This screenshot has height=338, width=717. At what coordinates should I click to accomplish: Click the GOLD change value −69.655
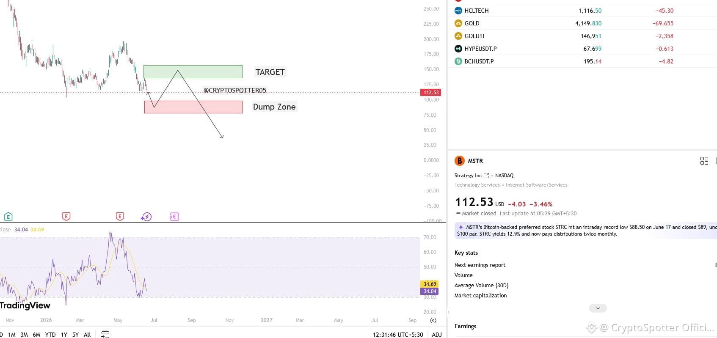click(663, 23)
